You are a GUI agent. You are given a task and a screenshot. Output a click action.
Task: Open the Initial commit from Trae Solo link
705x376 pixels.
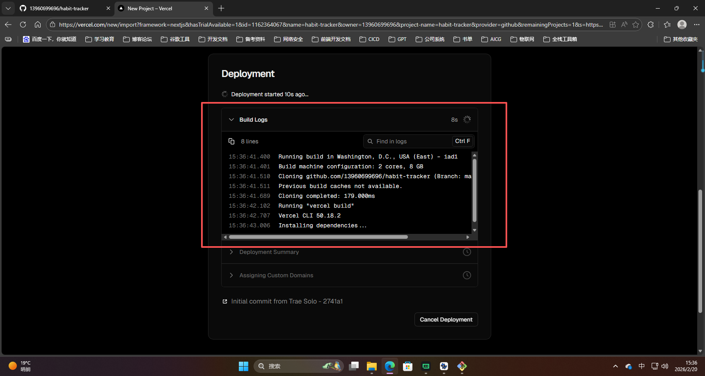click(x=287, y=301)
